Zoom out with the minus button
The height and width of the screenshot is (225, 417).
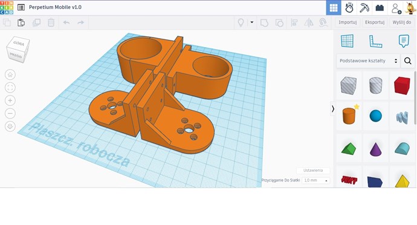(x=10, y=114)
